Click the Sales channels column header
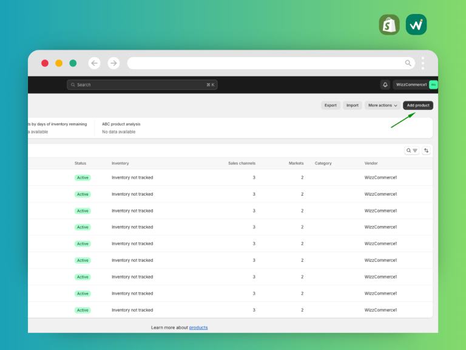Image resolution: width=466 pixels, height=350 pixels. 241,163
